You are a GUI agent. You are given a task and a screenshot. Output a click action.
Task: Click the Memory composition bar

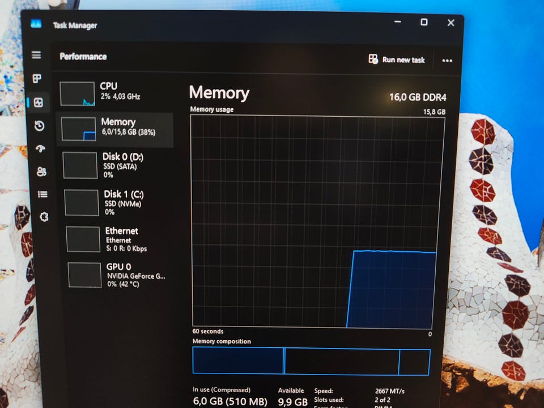tap(311, 361)
